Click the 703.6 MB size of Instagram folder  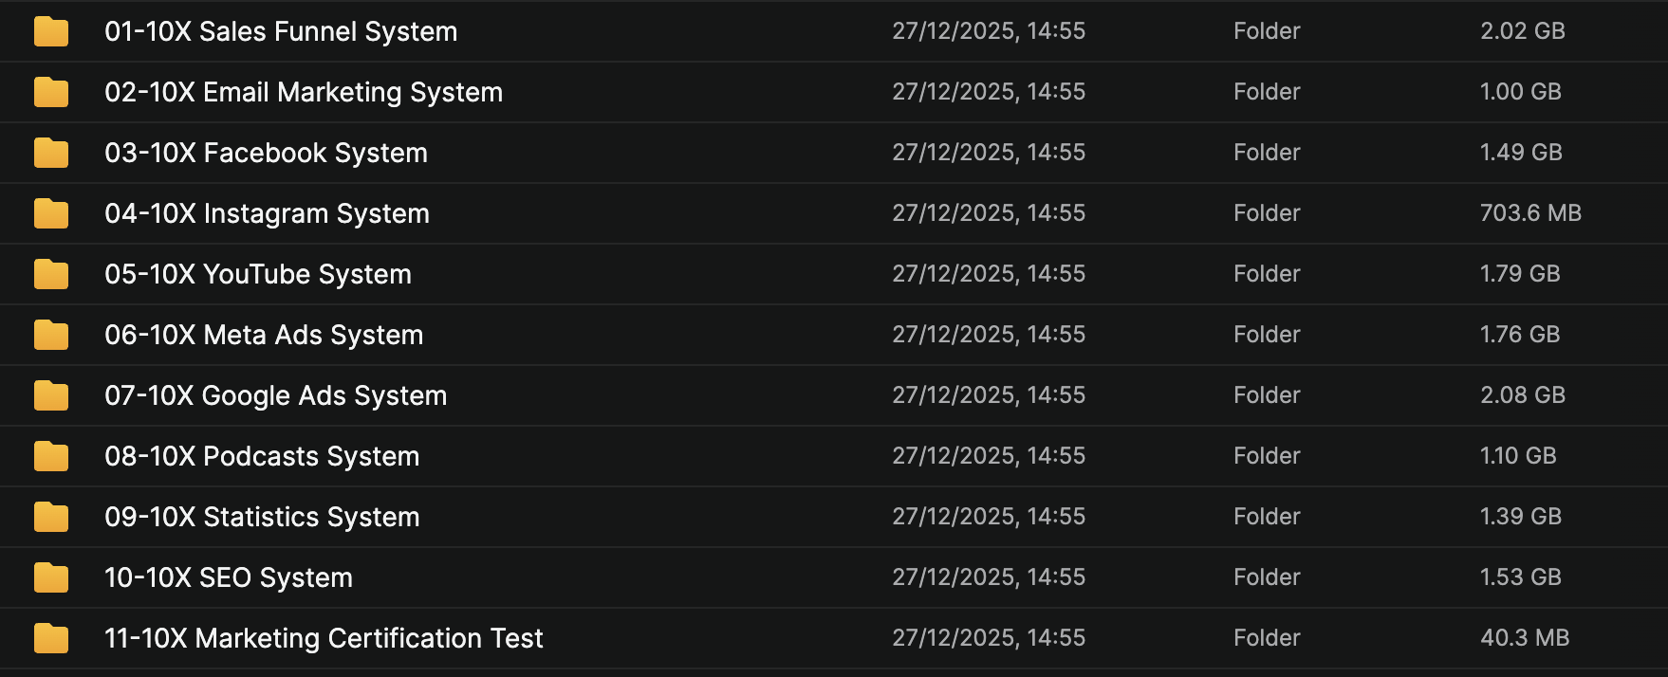(x=1530, y=213)
